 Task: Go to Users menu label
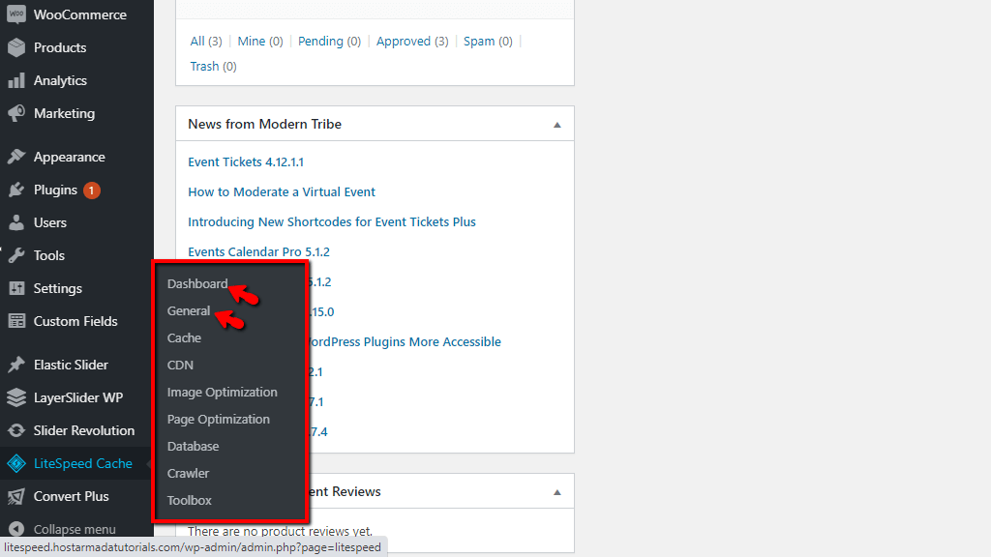50,222
